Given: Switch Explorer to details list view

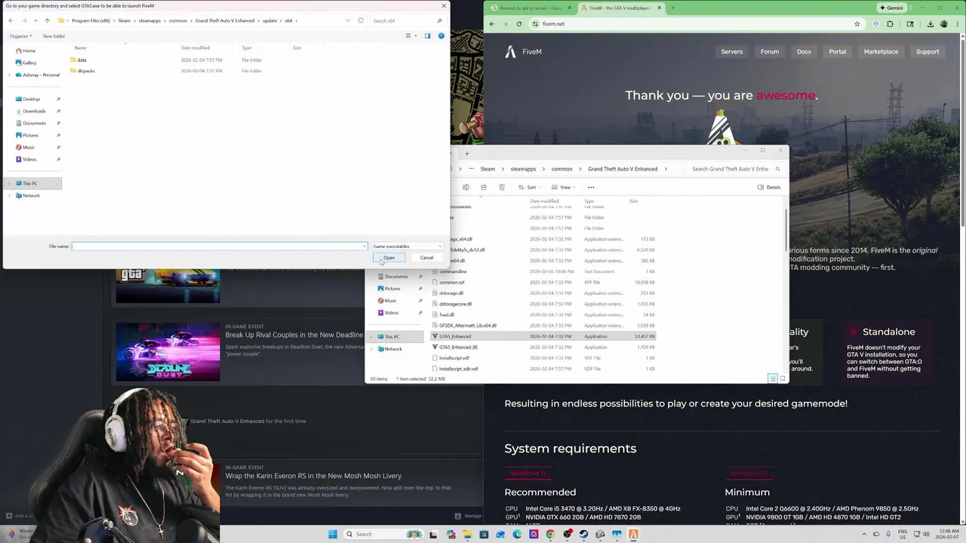Looking at the screenshot, I should [772, 379].
